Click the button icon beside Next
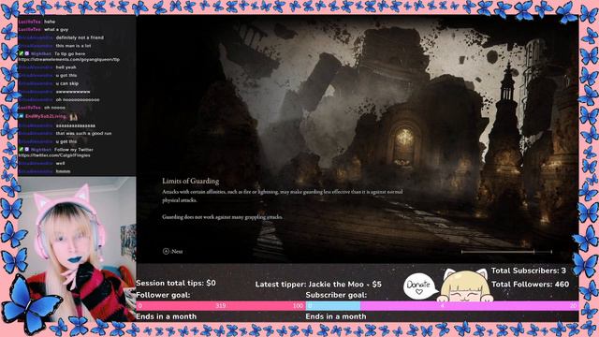Screen dimensions: 599x337 coord(166,252)
